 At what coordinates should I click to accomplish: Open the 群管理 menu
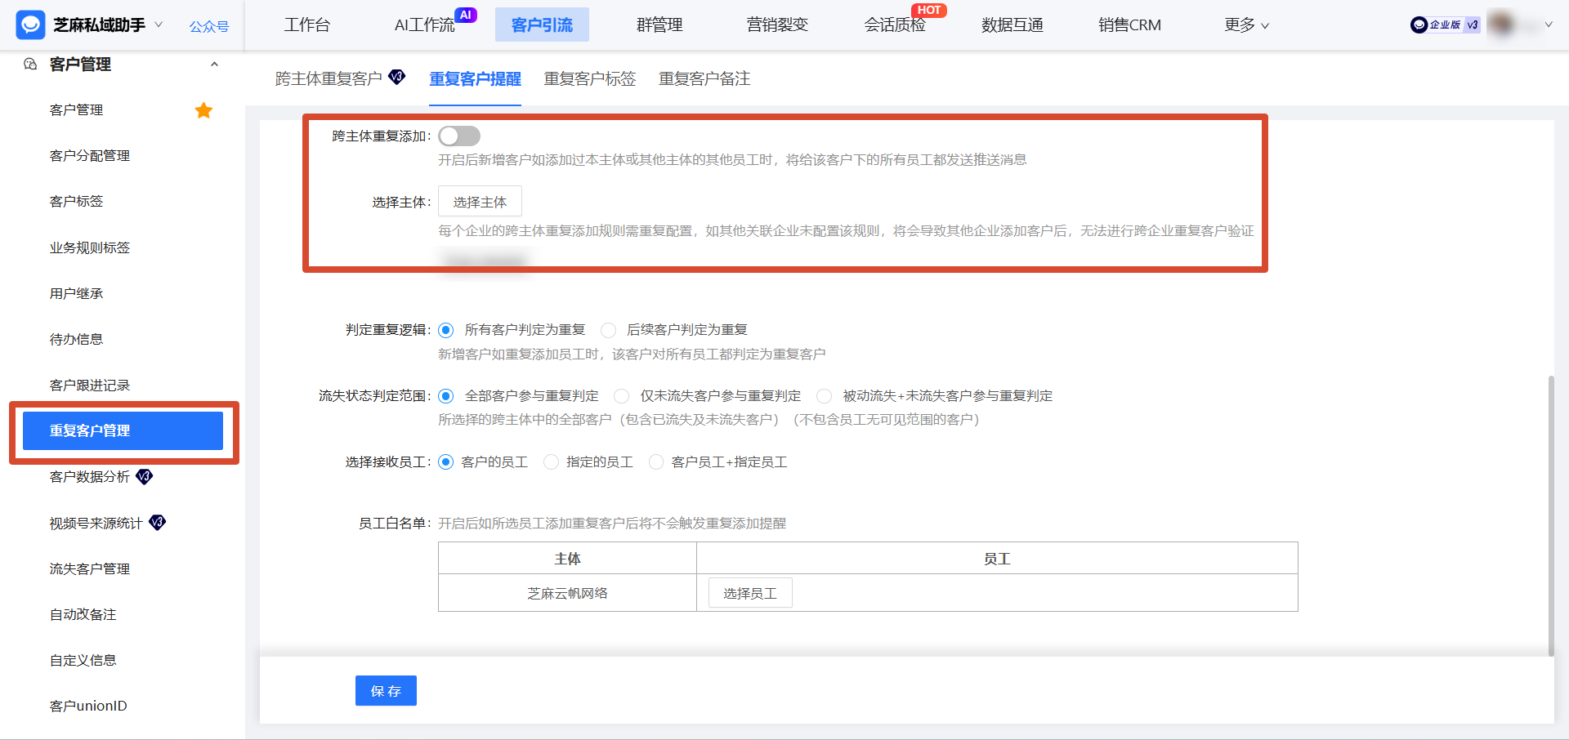[659, 25]
